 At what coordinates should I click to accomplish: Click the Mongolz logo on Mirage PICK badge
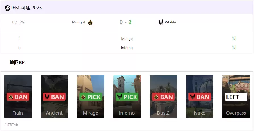coord(83,97)
